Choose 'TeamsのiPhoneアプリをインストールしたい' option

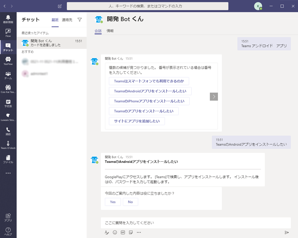(x=149, y=101)
